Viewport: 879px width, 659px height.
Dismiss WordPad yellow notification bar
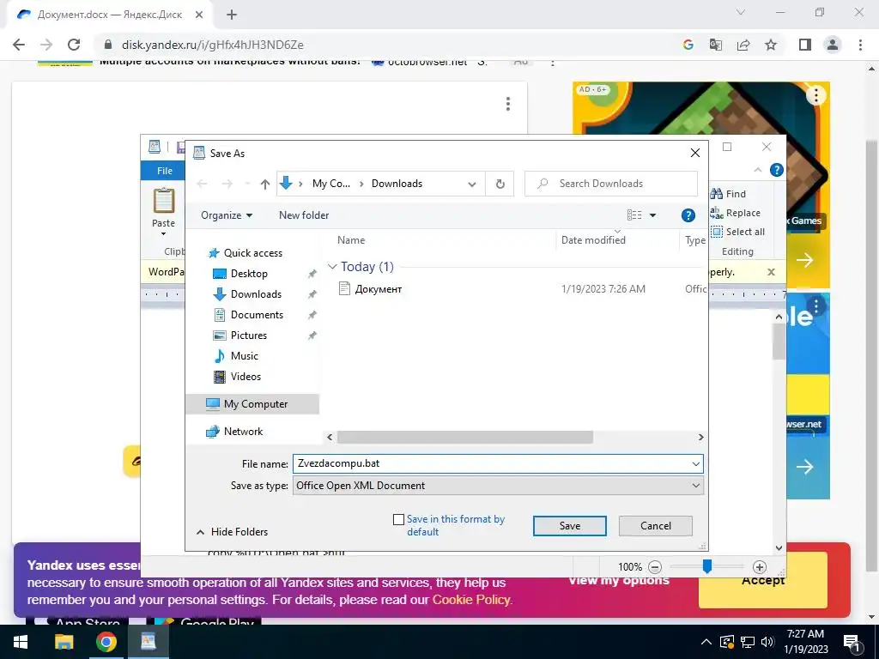[x=772, y=272]
